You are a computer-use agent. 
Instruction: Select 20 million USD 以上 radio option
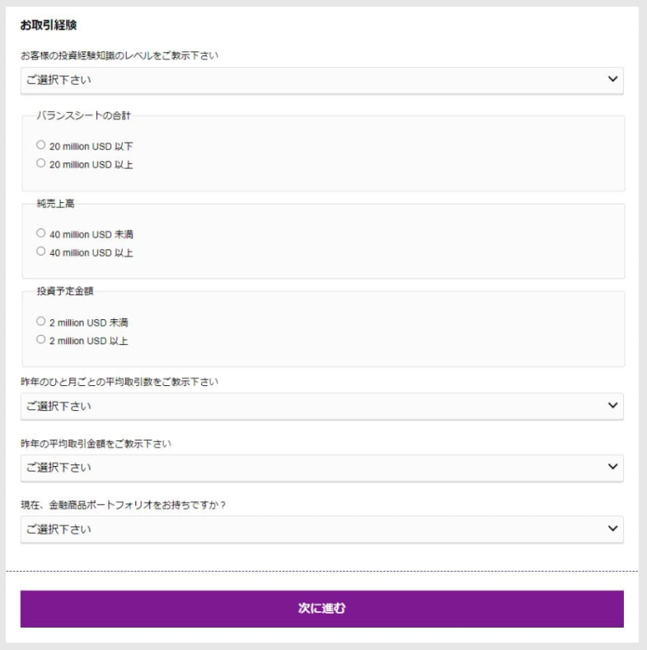point(40,163)
